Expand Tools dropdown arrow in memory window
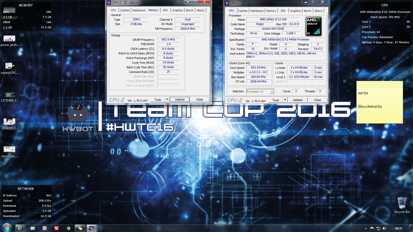413x232 pixels. click(x=167, y=100)
